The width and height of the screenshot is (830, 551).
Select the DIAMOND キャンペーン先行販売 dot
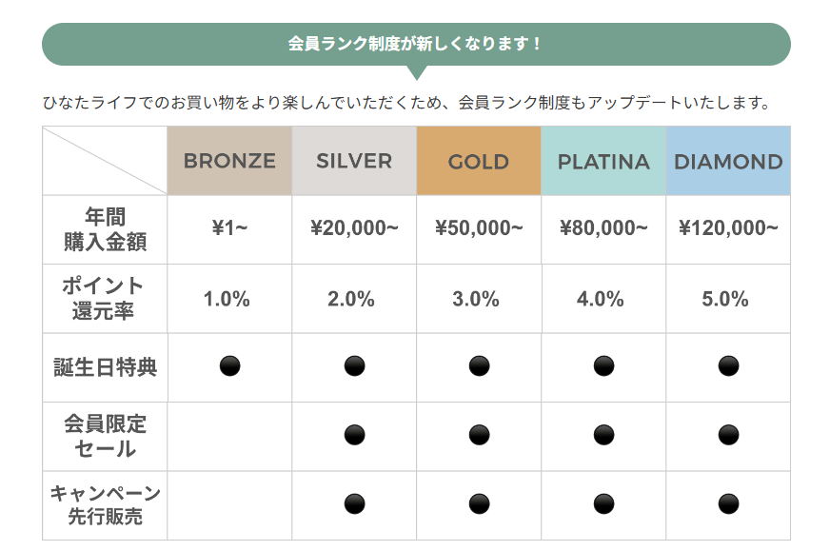click(728, 503)
